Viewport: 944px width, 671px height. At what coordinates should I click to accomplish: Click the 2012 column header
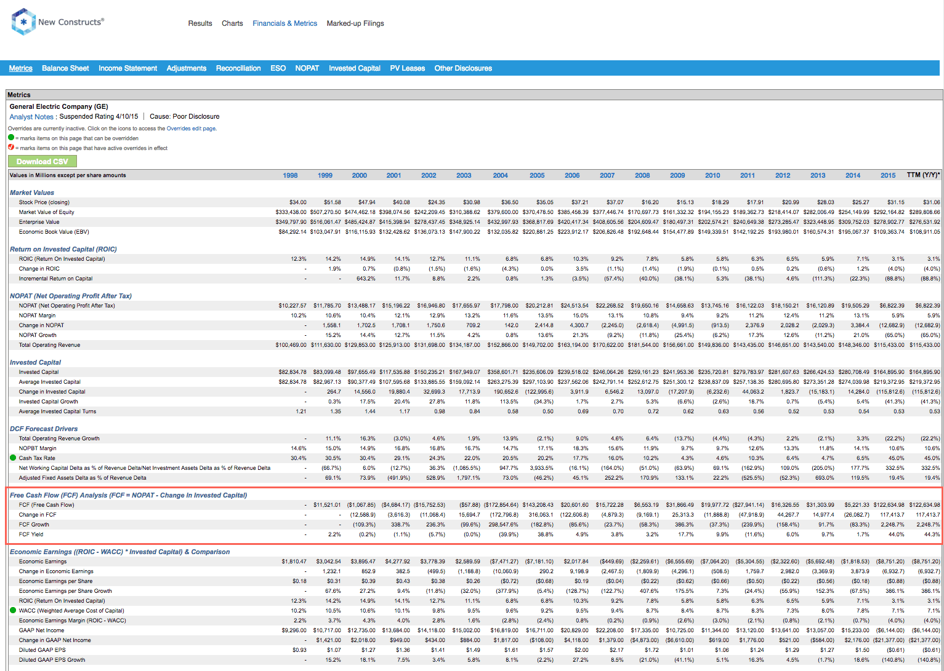783,175
